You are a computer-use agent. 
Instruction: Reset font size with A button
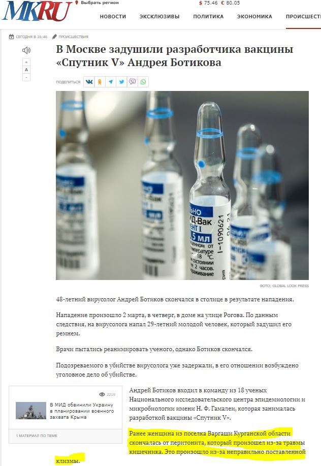(x=26, y=70)
